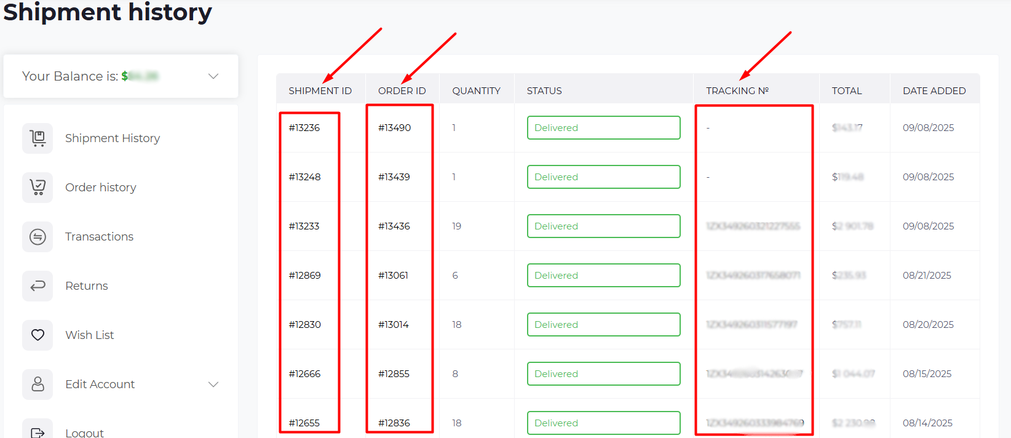The width and height of the screenshot is (1011, 438).
Task: Click the 08/15/2025 date cell
Action: click(x=927, y=374)
